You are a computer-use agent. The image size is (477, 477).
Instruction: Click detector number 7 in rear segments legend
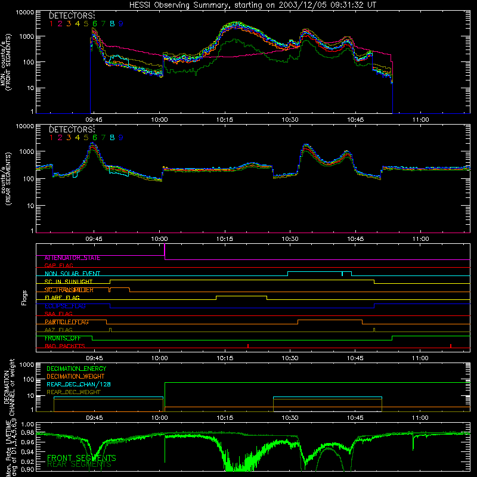coord(103,138)
